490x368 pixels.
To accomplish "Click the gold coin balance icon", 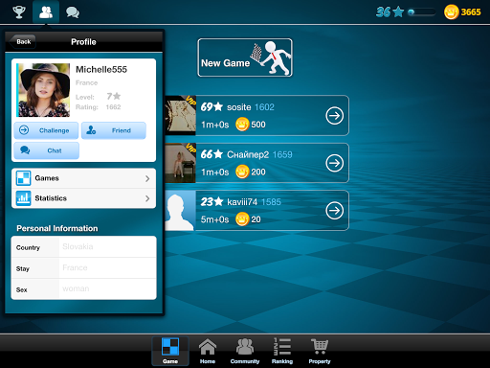I will point(452,12).
